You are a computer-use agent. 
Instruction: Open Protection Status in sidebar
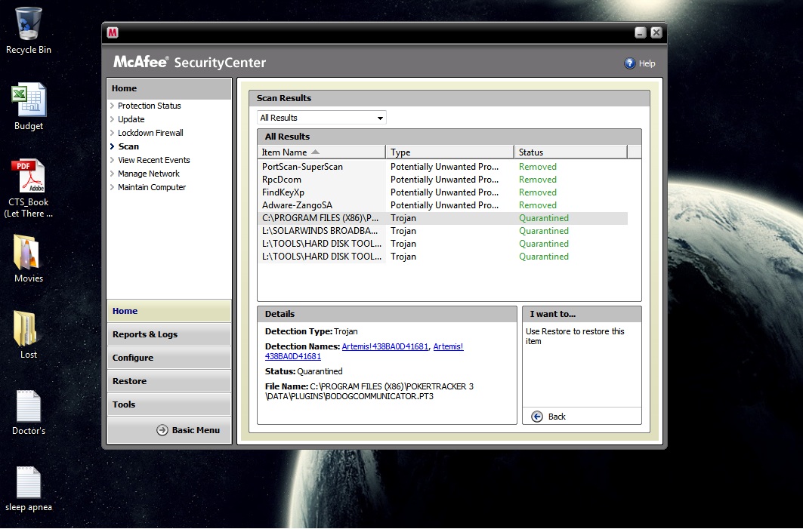(x=149, y=106)
